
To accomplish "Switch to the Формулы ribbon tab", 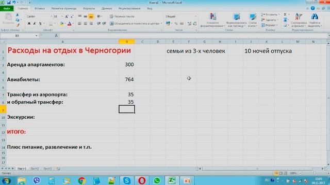I will tap(89, 9).
